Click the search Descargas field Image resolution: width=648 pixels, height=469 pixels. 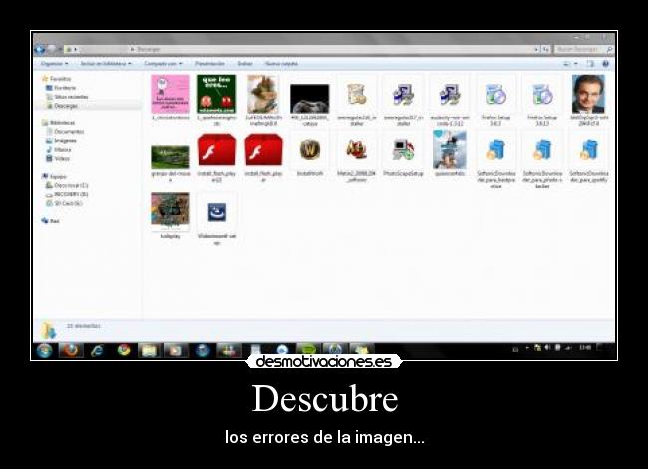click(x=583, y=49)
